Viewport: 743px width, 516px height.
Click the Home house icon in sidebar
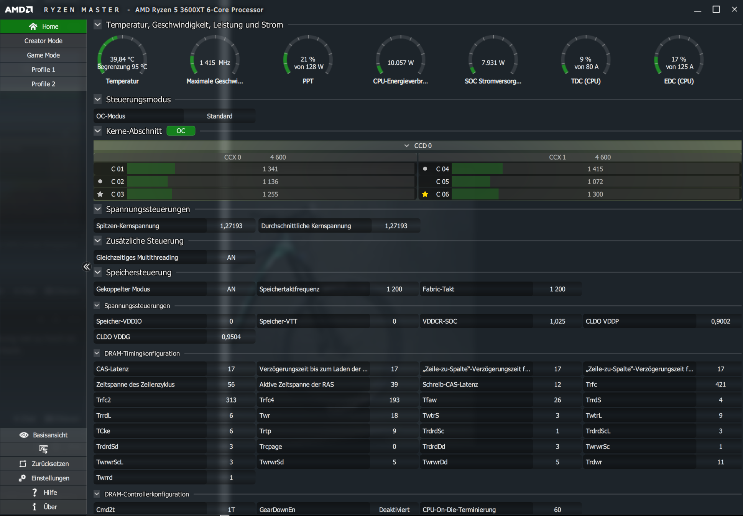(33, 26)
